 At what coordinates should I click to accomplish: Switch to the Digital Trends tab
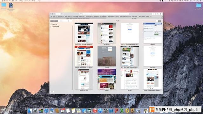tap(78, 18)
